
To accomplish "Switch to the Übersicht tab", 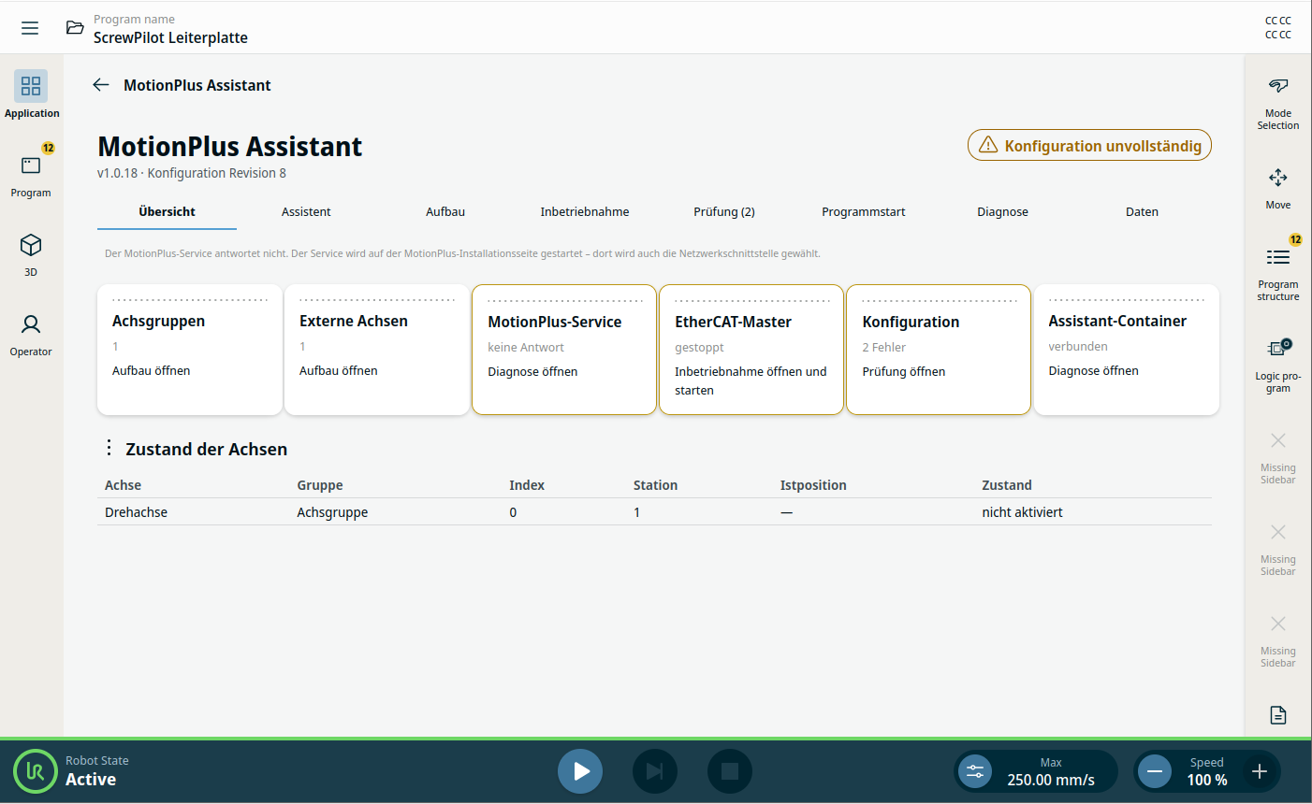I will [x=167, y=212].
